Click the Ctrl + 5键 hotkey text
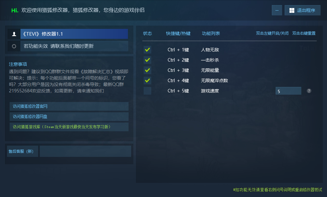This screenshot has width=327, height=197. pos(178,91)
